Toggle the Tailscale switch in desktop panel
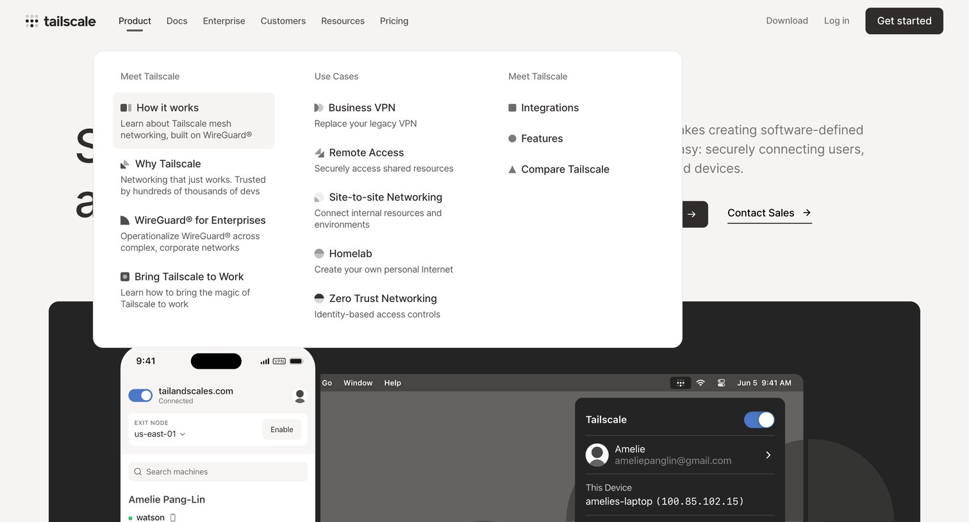The height and width of the screenshot is (522, 969). pyautogui.click(x=759, y=420)
